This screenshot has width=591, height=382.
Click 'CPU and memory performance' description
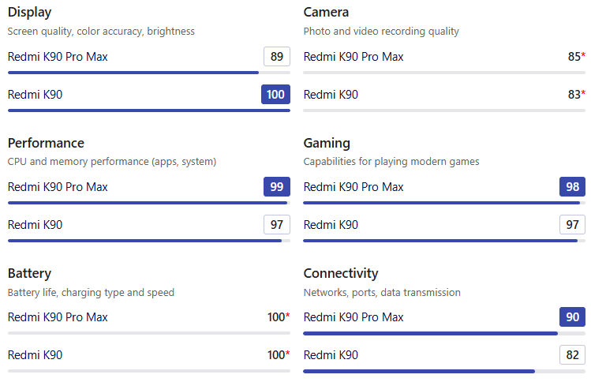coord(112,161)
